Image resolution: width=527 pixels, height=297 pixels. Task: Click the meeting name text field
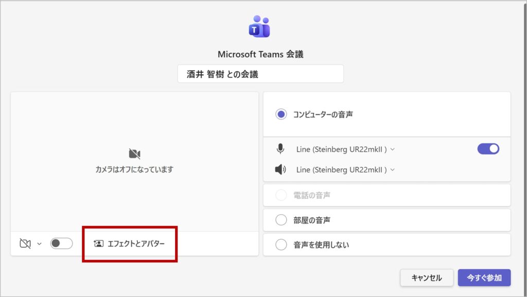pos(260,74)
